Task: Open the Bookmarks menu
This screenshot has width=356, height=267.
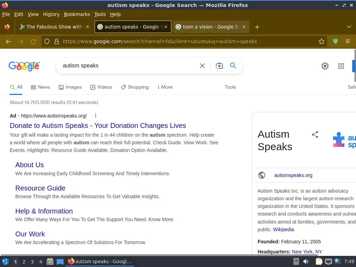Action: tap(77, 14)
